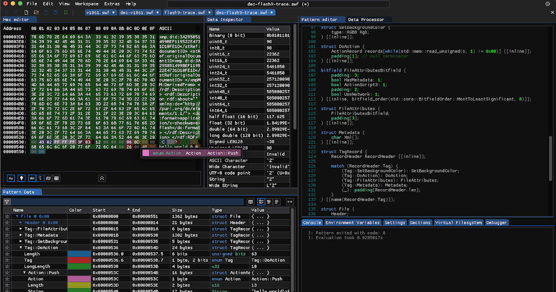Select the auto-expanded tree style icon

(269, 202)
